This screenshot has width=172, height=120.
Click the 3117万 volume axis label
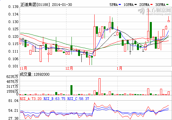coord(12,86)
